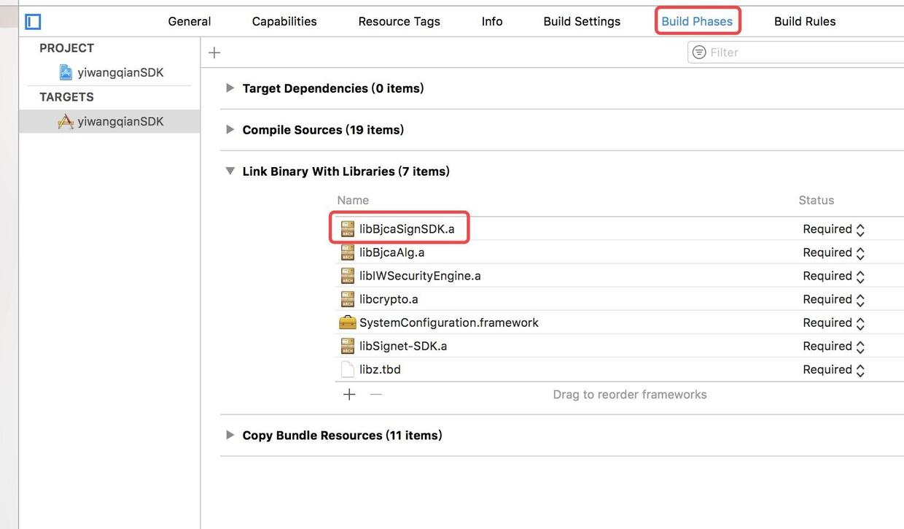Click the SystemConfiguration.framework toolbox icon
The width and height of the screenshot is (904, 529).
click(348, 323)
